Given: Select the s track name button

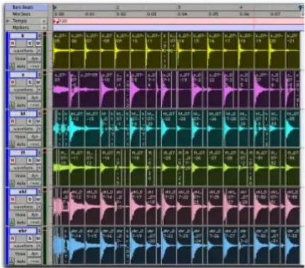Looking at the screenshot, I should point(23,75).
